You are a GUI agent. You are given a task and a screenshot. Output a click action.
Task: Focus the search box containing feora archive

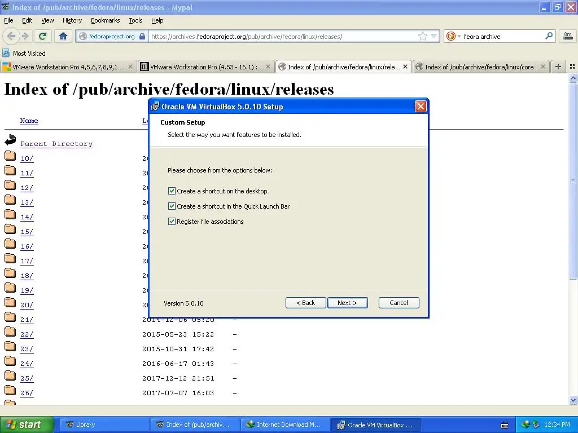point(502,36)
